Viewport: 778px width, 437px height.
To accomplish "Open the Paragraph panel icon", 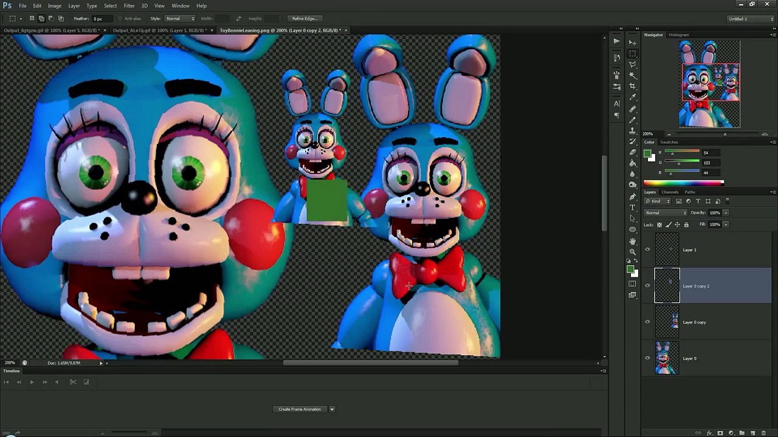I will 616,115.
